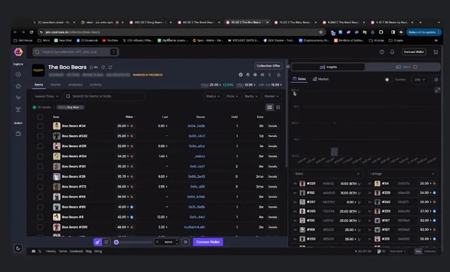450x272 pixels.
Task: Toggle the Outliers switch
Action: [x=389, y=80]
